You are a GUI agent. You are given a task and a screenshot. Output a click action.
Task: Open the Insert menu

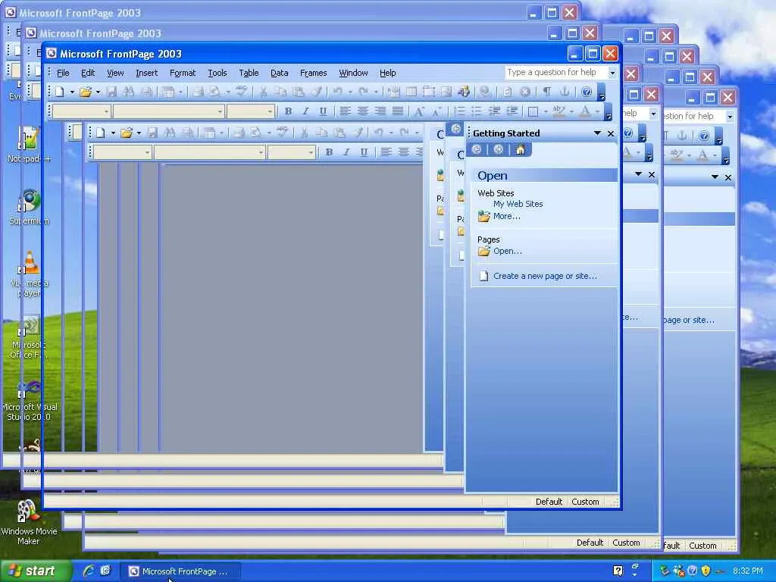[x=146, y=73]
